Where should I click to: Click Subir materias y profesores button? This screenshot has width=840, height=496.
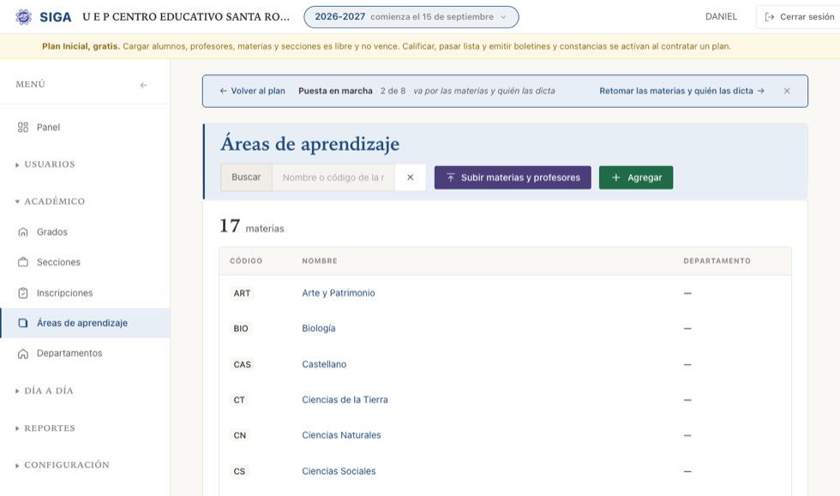click(x=513, y=177)
